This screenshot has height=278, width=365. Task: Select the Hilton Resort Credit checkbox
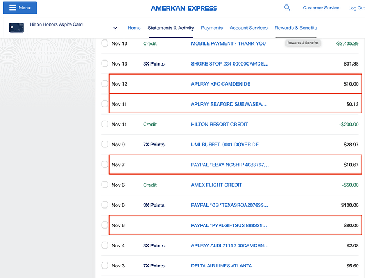pos(105,124)
